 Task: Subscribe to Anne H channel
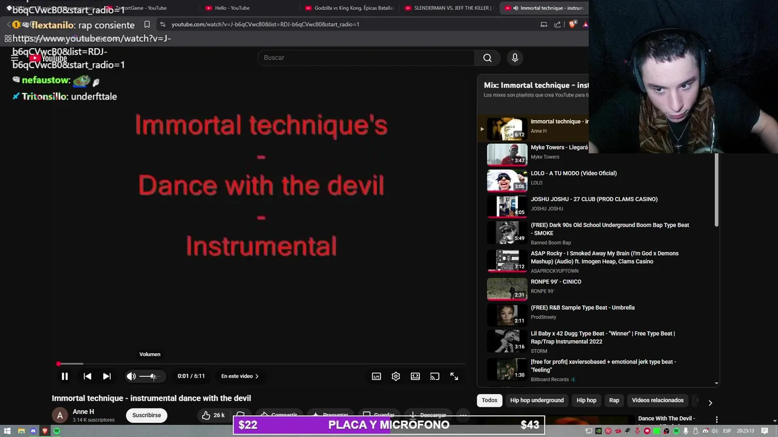pos(146,415)
